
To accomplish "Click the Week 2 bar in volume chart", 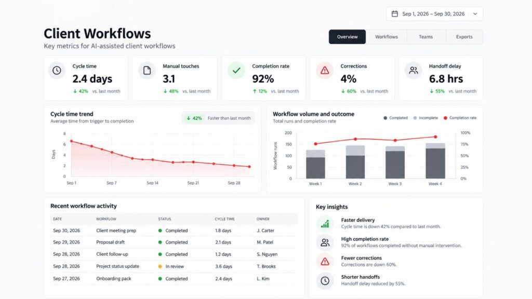I will tap(355, 162).
